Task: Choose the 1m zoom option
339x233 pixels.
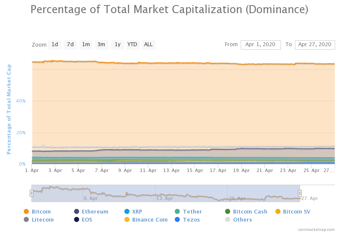Action: [x=86, y=44]
